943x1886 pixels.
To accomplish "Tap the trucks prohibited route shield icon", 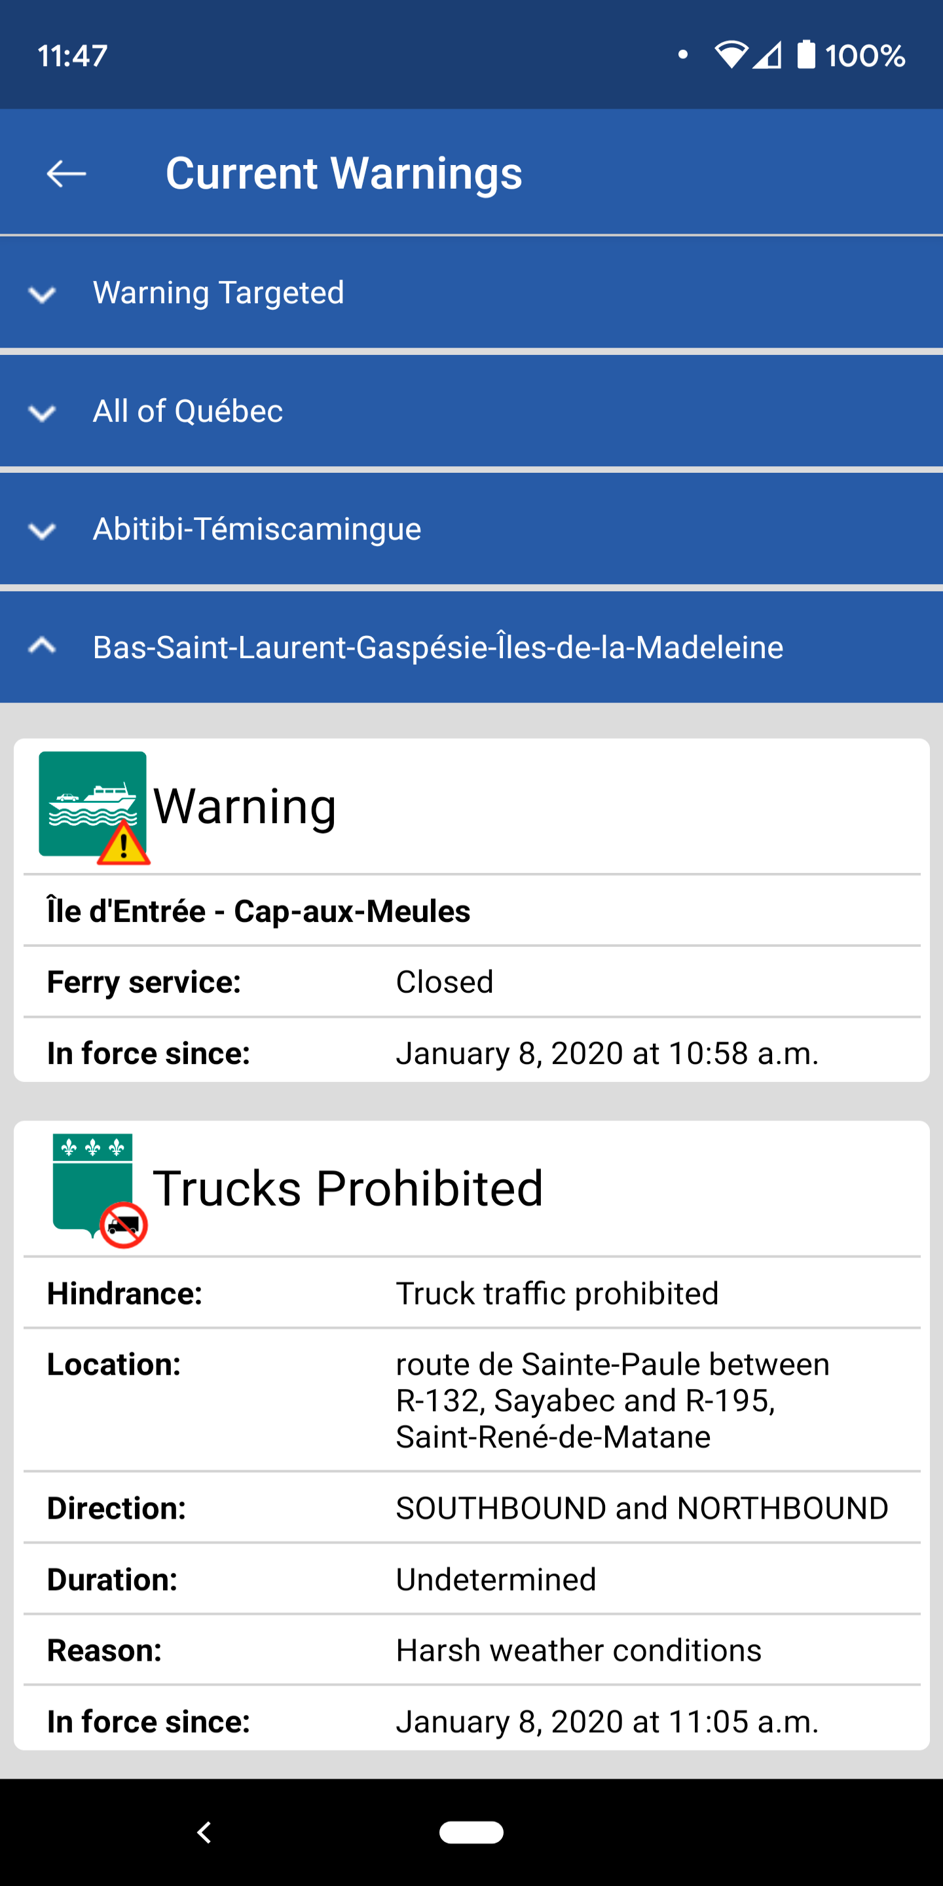I will [x=99, y=1191].
